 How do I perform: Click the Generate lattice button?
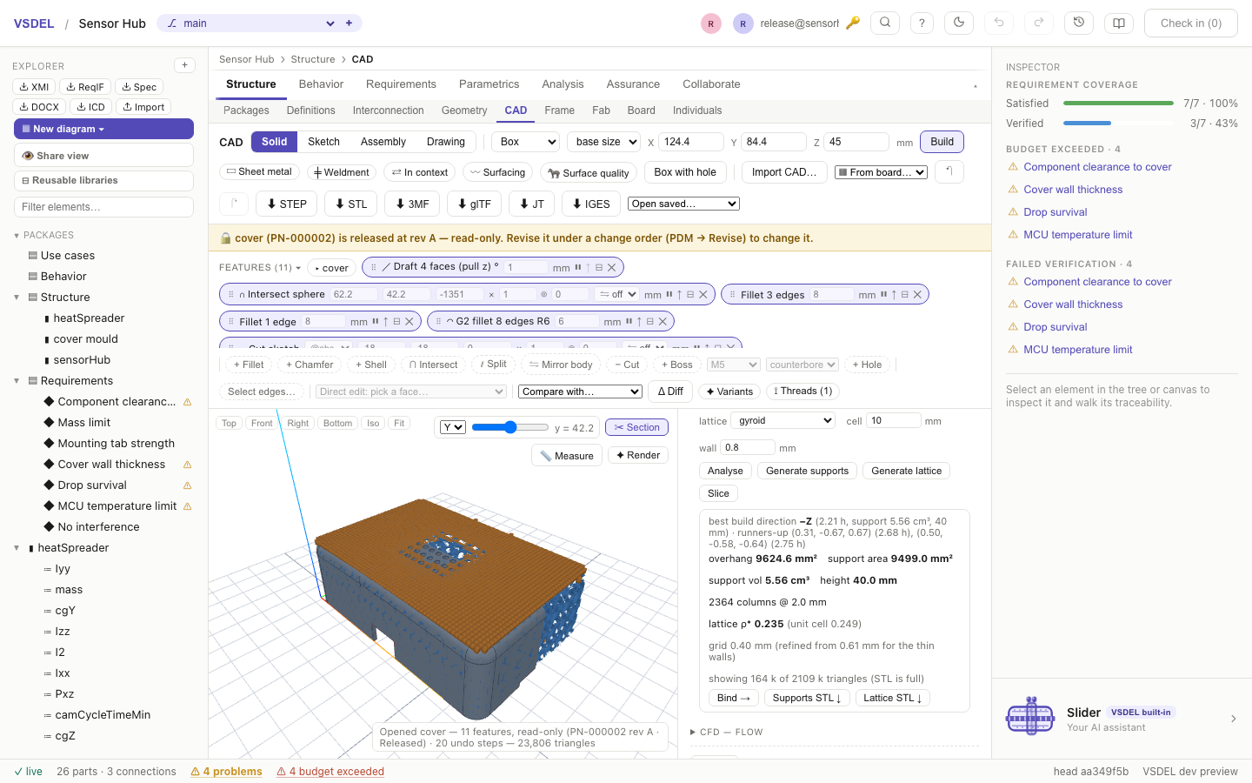tap(907, 471)
